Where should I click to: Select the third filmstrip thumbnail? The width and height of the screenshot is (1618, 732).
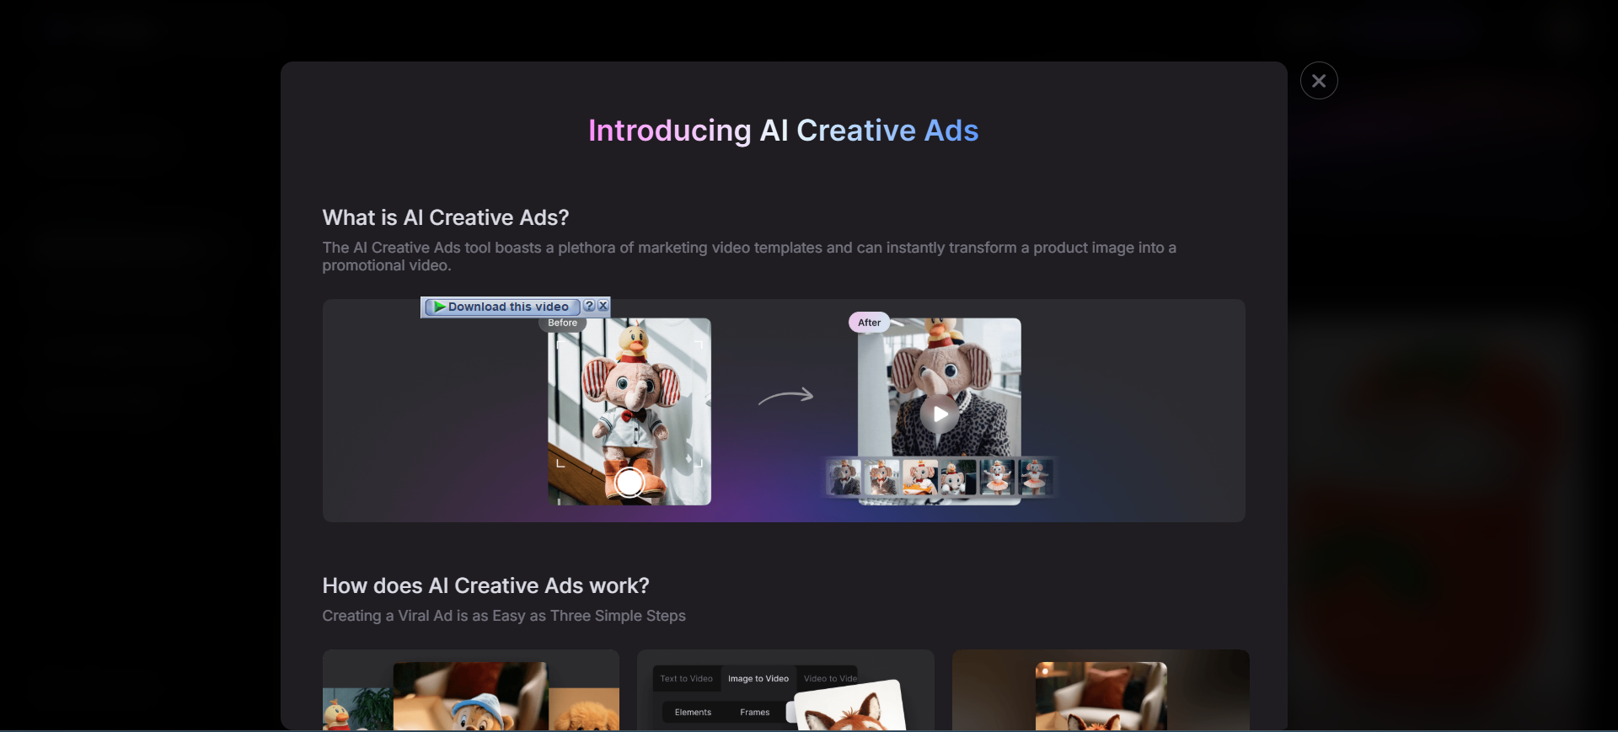tap(920, 477)
